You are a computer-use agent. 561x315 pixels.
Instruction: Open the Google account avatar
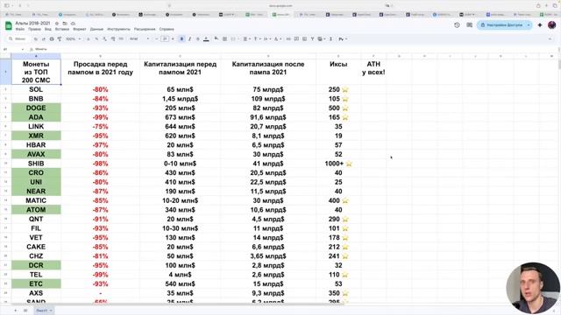[552, 25]
